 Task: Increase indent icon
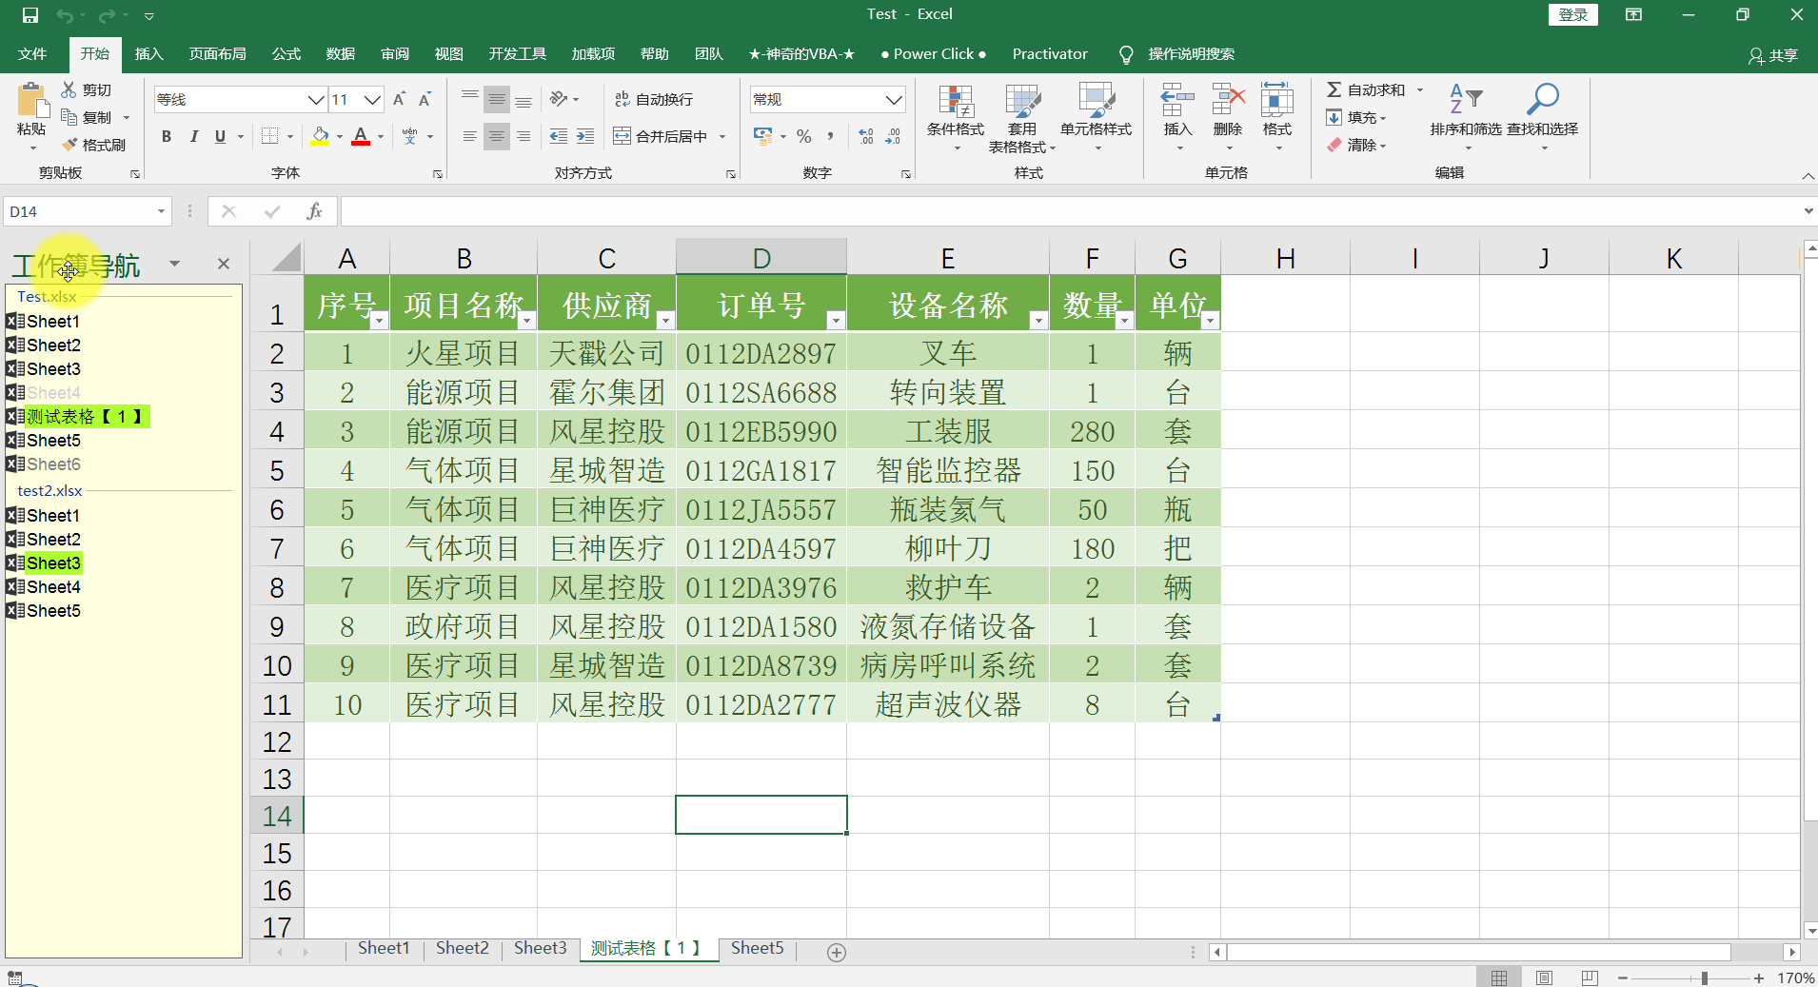[x=585, y=136]
